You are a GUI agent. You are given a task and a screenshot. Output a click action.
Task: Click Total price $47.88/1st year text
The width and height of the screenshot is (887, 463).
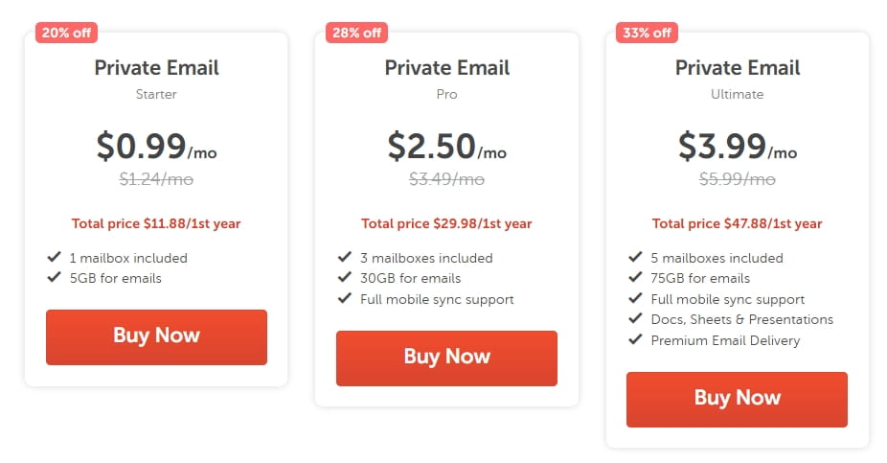pyautogui.click(x=737, y=224)
